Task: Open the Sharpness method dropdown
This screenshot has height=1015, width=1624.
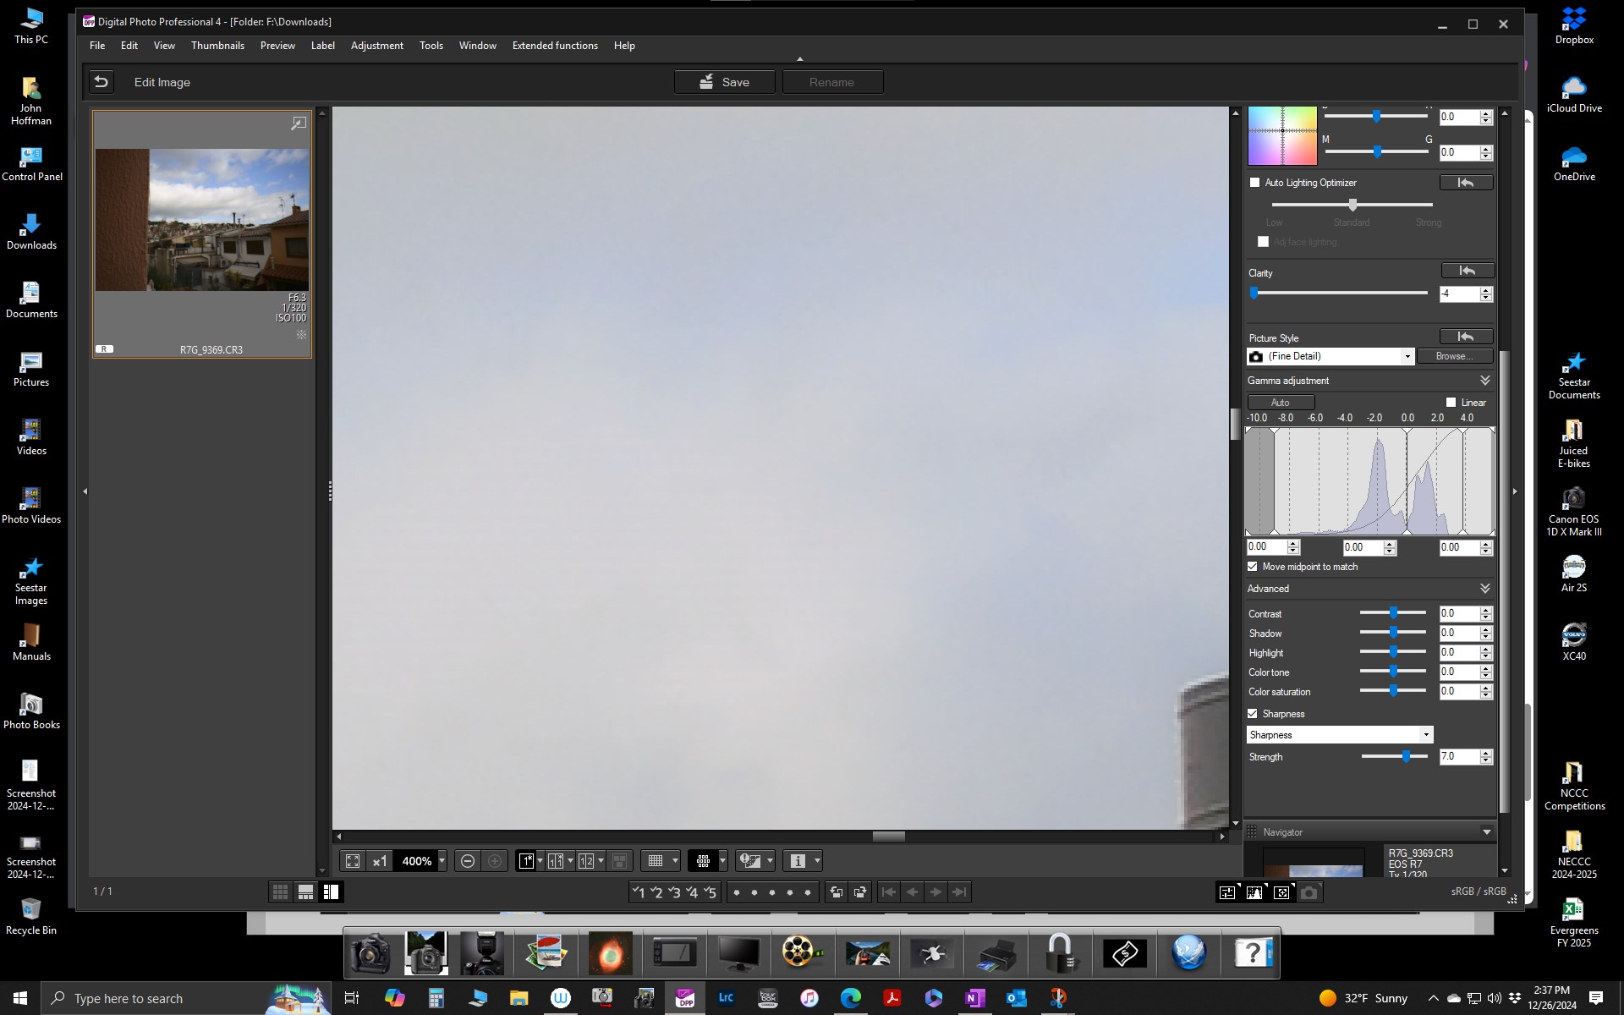Action: click(x=1427, y=734)
